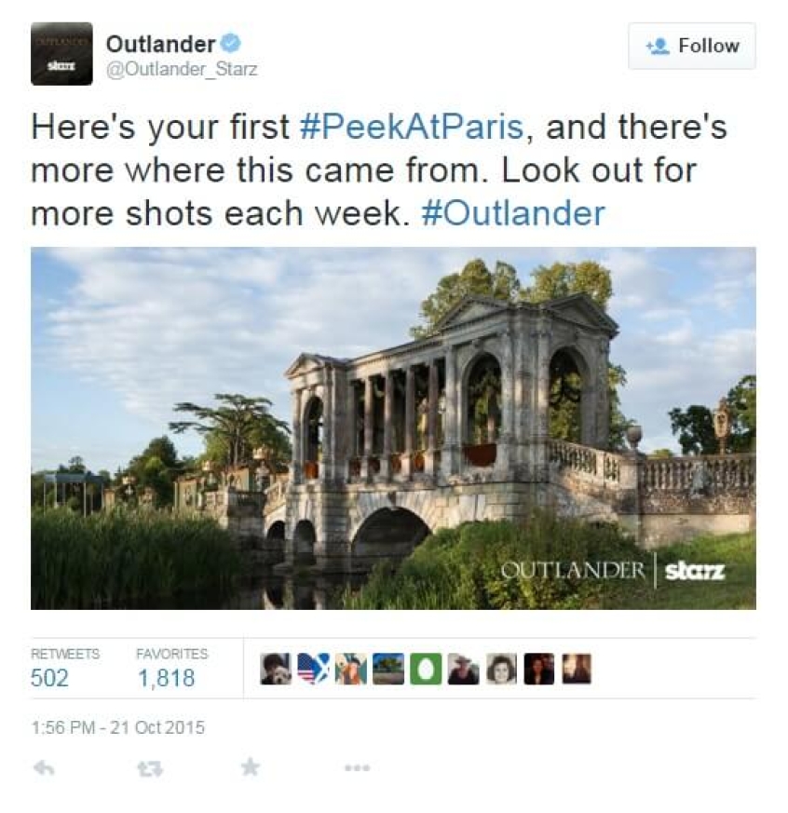Open the tweet timestamp 21 Oct 2015
This screenshot has height=813, width=788.
click(118, 727)
